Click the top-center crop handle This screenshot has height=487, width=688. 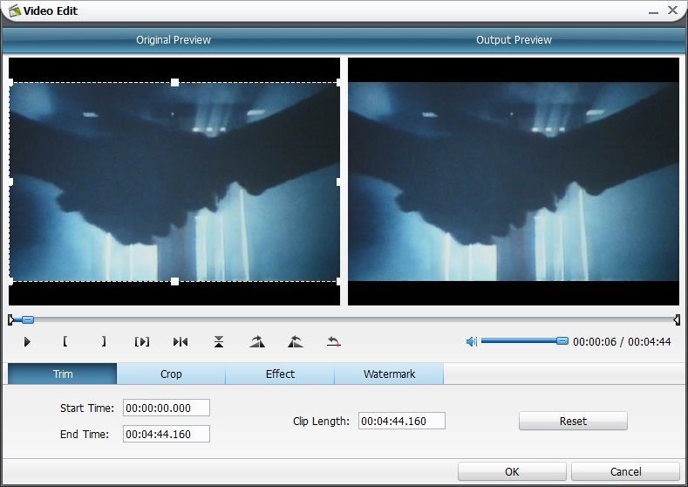point(174,82)
